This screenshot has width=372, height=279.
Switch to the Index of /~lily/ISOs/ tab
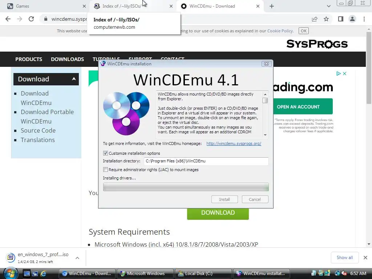click(133, 6)
